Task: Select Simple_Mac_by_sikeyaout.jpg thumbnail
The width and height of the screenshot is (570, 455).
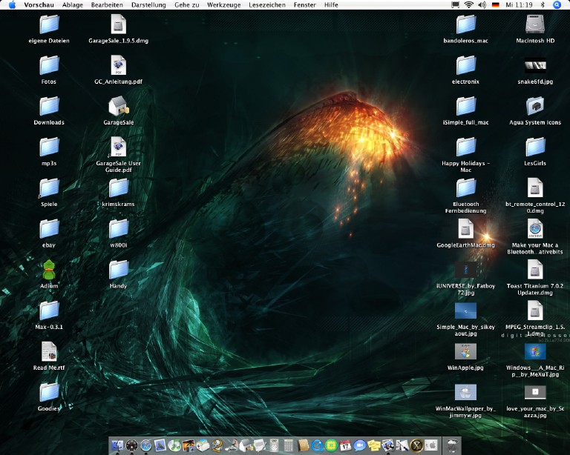Action: 465,311
